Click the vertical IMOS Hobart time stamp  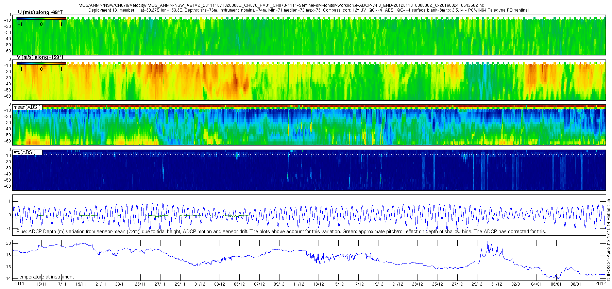(609, 240)
